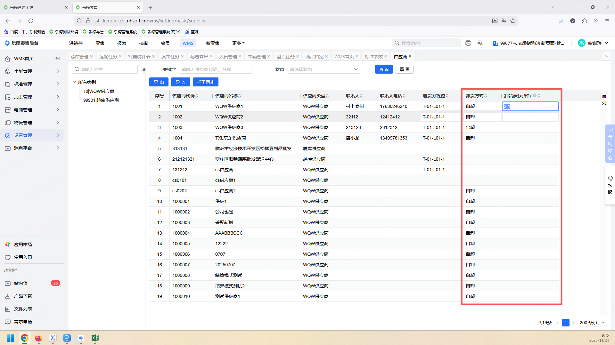Click the 导入 import button
The image size is (615, 345).
coord(181,82)
